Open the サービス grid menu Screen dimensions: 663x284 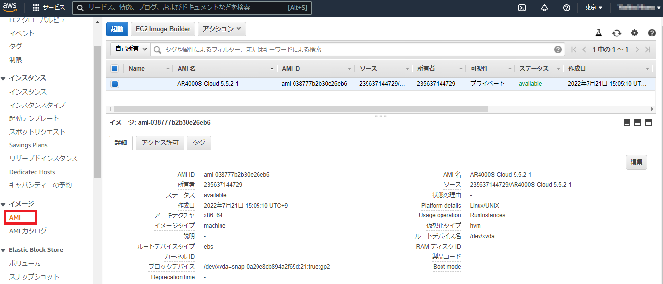(48, 8)
